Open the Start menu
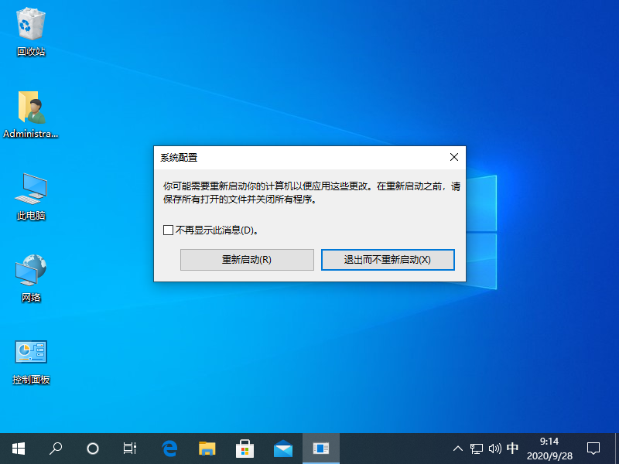The height and width of the screenshot is (464, 619). (x=18, y=449)
